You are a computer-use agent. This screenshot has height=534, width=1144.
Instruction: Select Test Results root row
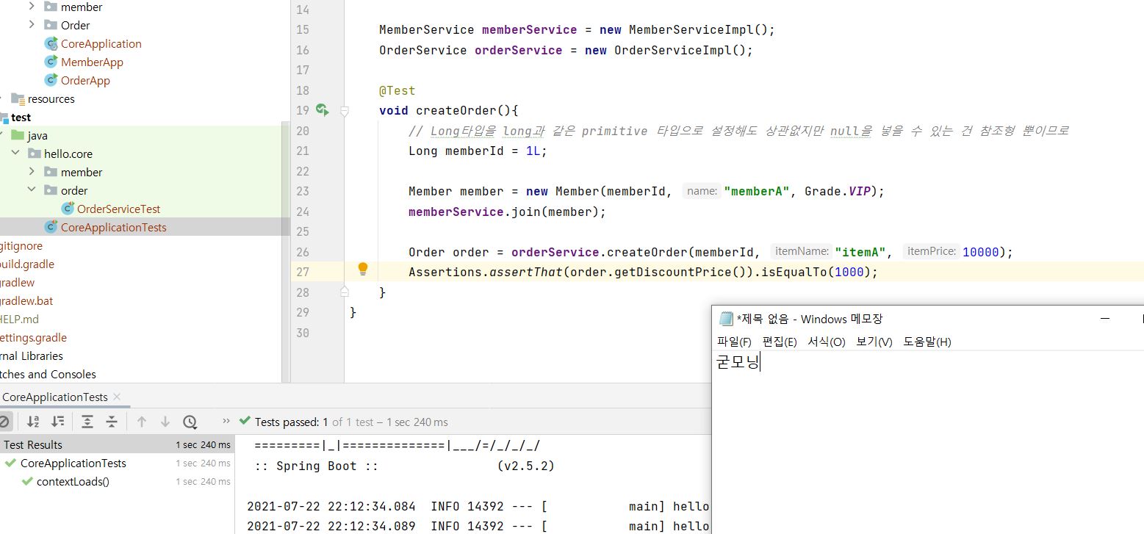116,444
